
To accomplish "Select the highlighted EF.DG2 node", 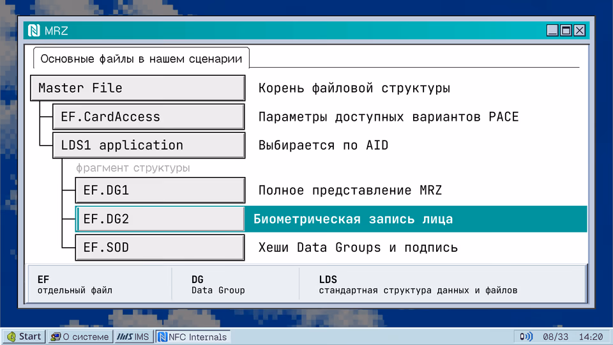I will click(160, 218).
